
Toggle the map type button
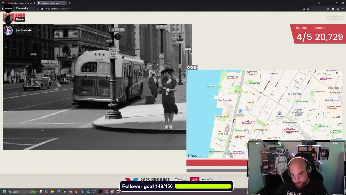(x=337, y=73)
